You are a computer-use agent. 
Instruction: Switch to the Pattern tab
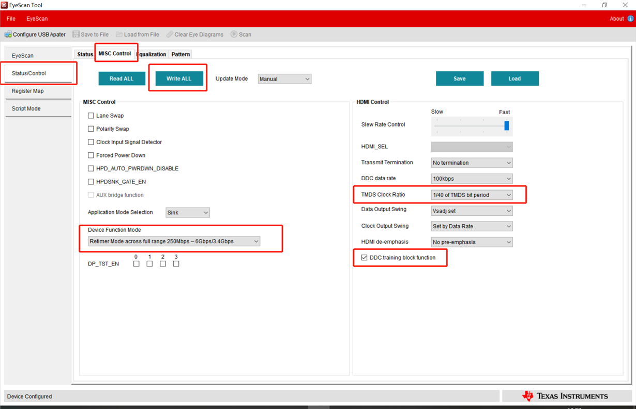pos(180,54)
